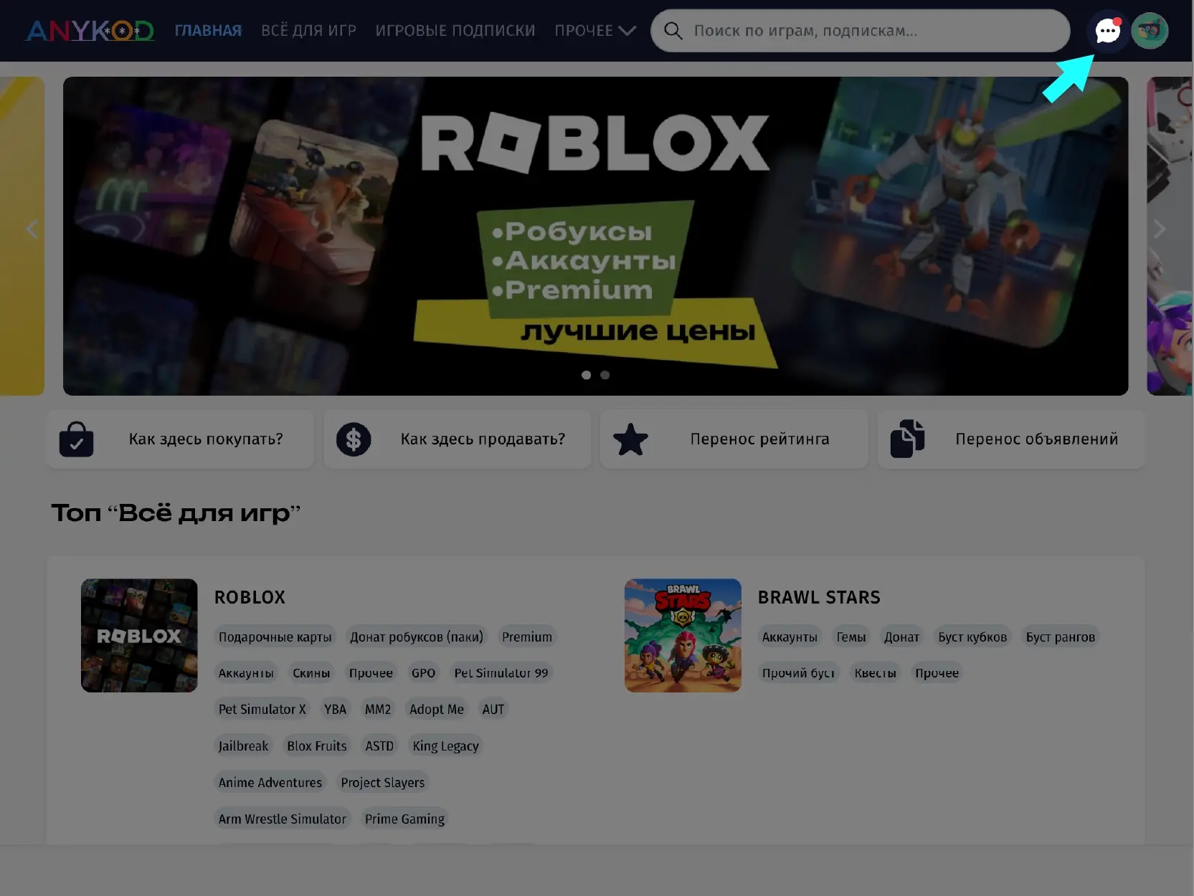Select Anime Adventures tag
The image size is (1194, 896).
[x=270, y=782]
